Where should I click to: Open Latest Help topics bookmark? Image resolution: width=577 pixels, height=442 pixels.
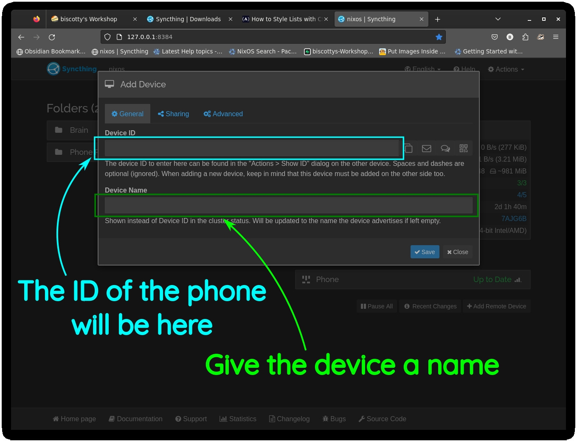188,51
